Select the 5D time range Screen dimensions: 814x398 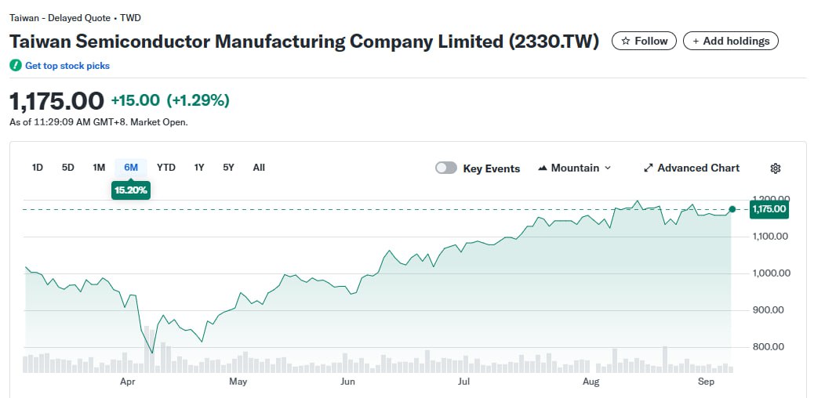(68, 168)
